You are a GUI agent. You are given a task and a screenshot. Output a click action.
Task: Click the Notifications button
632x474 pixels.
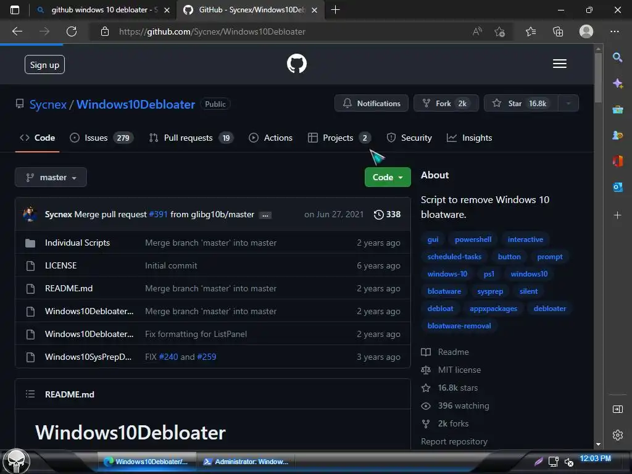[x=371, y=104]
